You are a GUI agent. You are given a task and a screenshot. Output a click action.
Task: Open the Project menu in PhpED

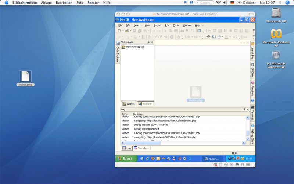coord(157,25)
